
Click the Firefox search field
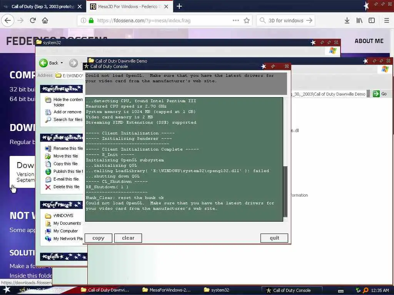(x=286, y=21)
